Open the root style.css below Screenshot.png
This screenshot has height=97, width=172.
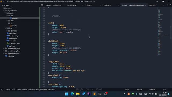pos(12,46)
